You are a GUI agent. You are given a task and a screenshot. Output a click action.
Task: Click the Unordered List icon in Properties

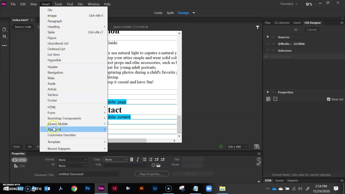(x=144, y=160)
